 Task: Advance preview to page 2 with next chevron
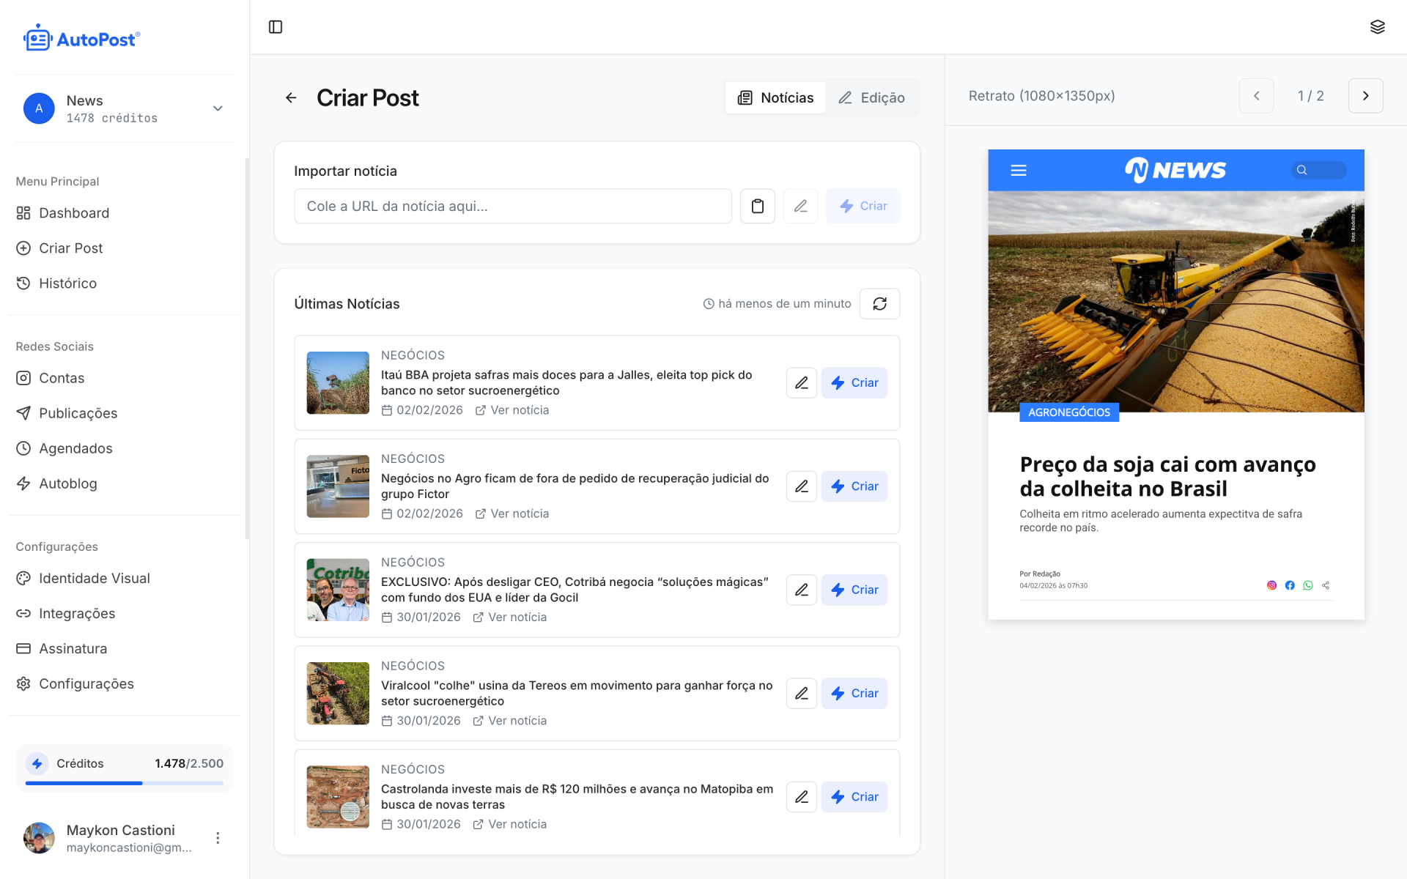[x=1364, y=95]
